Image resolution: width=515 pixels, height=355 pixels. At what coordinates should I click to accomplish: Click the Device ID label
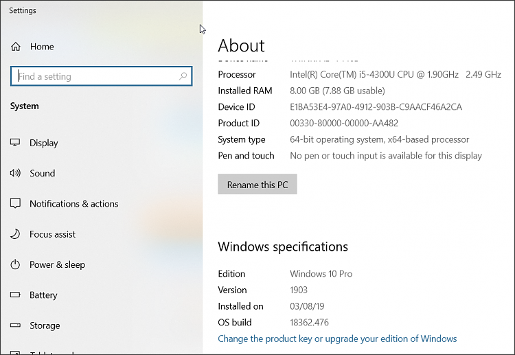coord(236,106)
